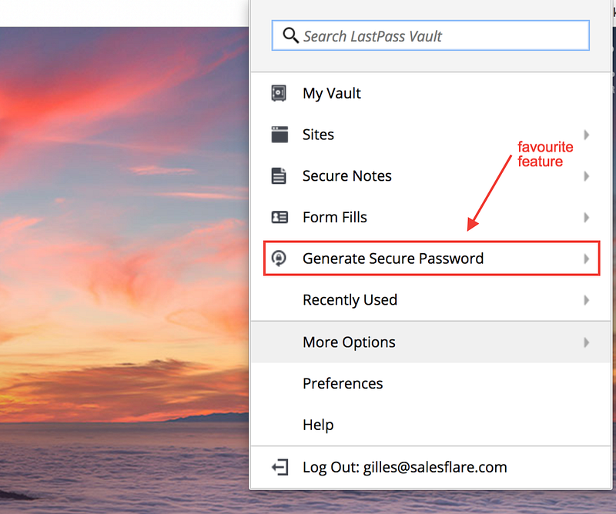Focus the Search LastPass Vault field

tap(430, 35)
